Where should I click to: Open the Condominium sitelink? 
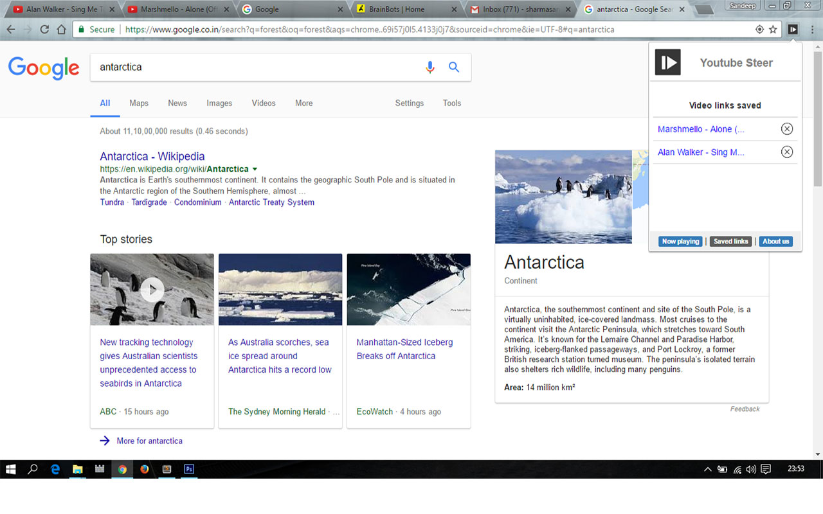[x=198, y=202]
